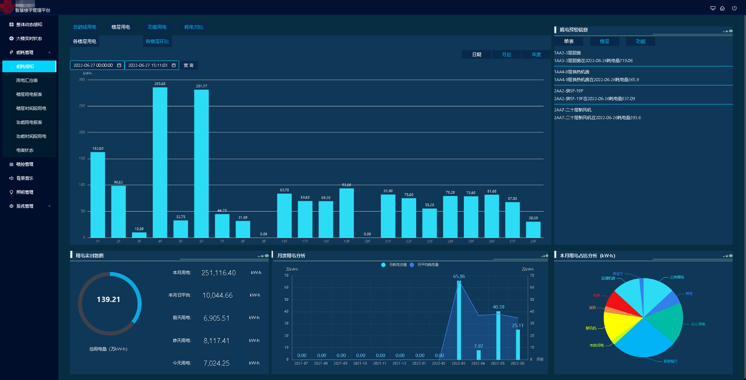Click the 照明管理 lightbulb icon
The height and width of the screenshot is (380, 746).
click(x=11, y=192)
